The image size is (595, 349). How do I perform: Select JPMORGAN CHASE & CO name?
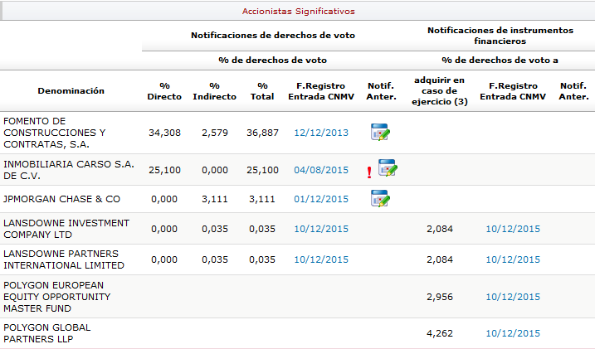pos(62,199)
